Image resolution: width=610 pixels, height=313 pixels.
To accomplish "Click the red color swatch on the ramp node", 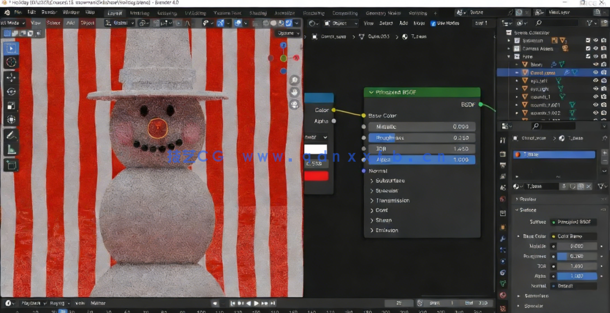I will (317, 174).
